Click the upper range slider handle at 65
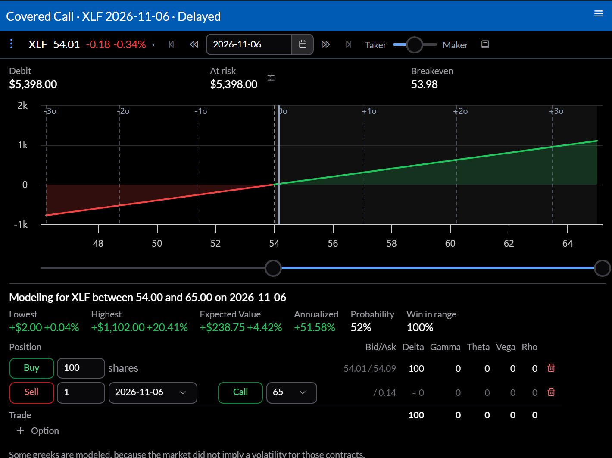 tap(602, 268)
